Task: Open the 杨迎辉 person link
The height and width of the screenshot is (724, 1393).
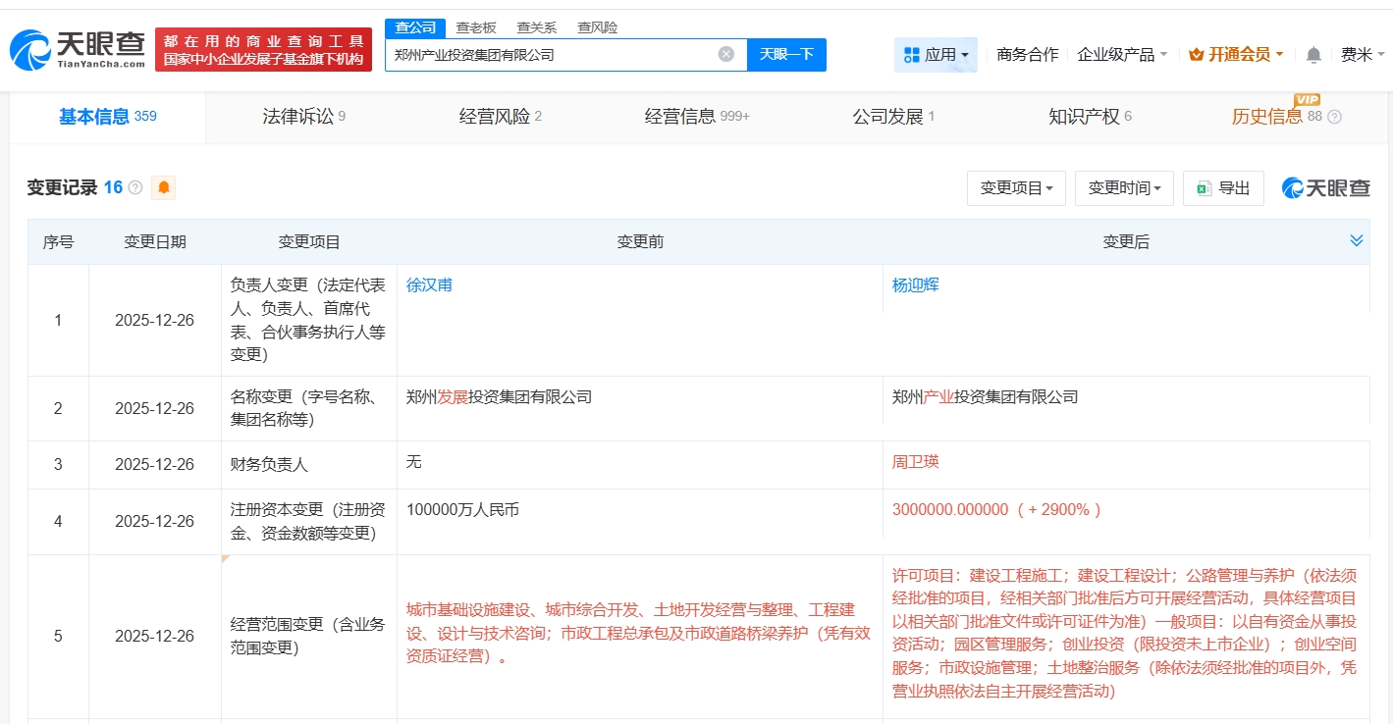Action: [915, 285]
